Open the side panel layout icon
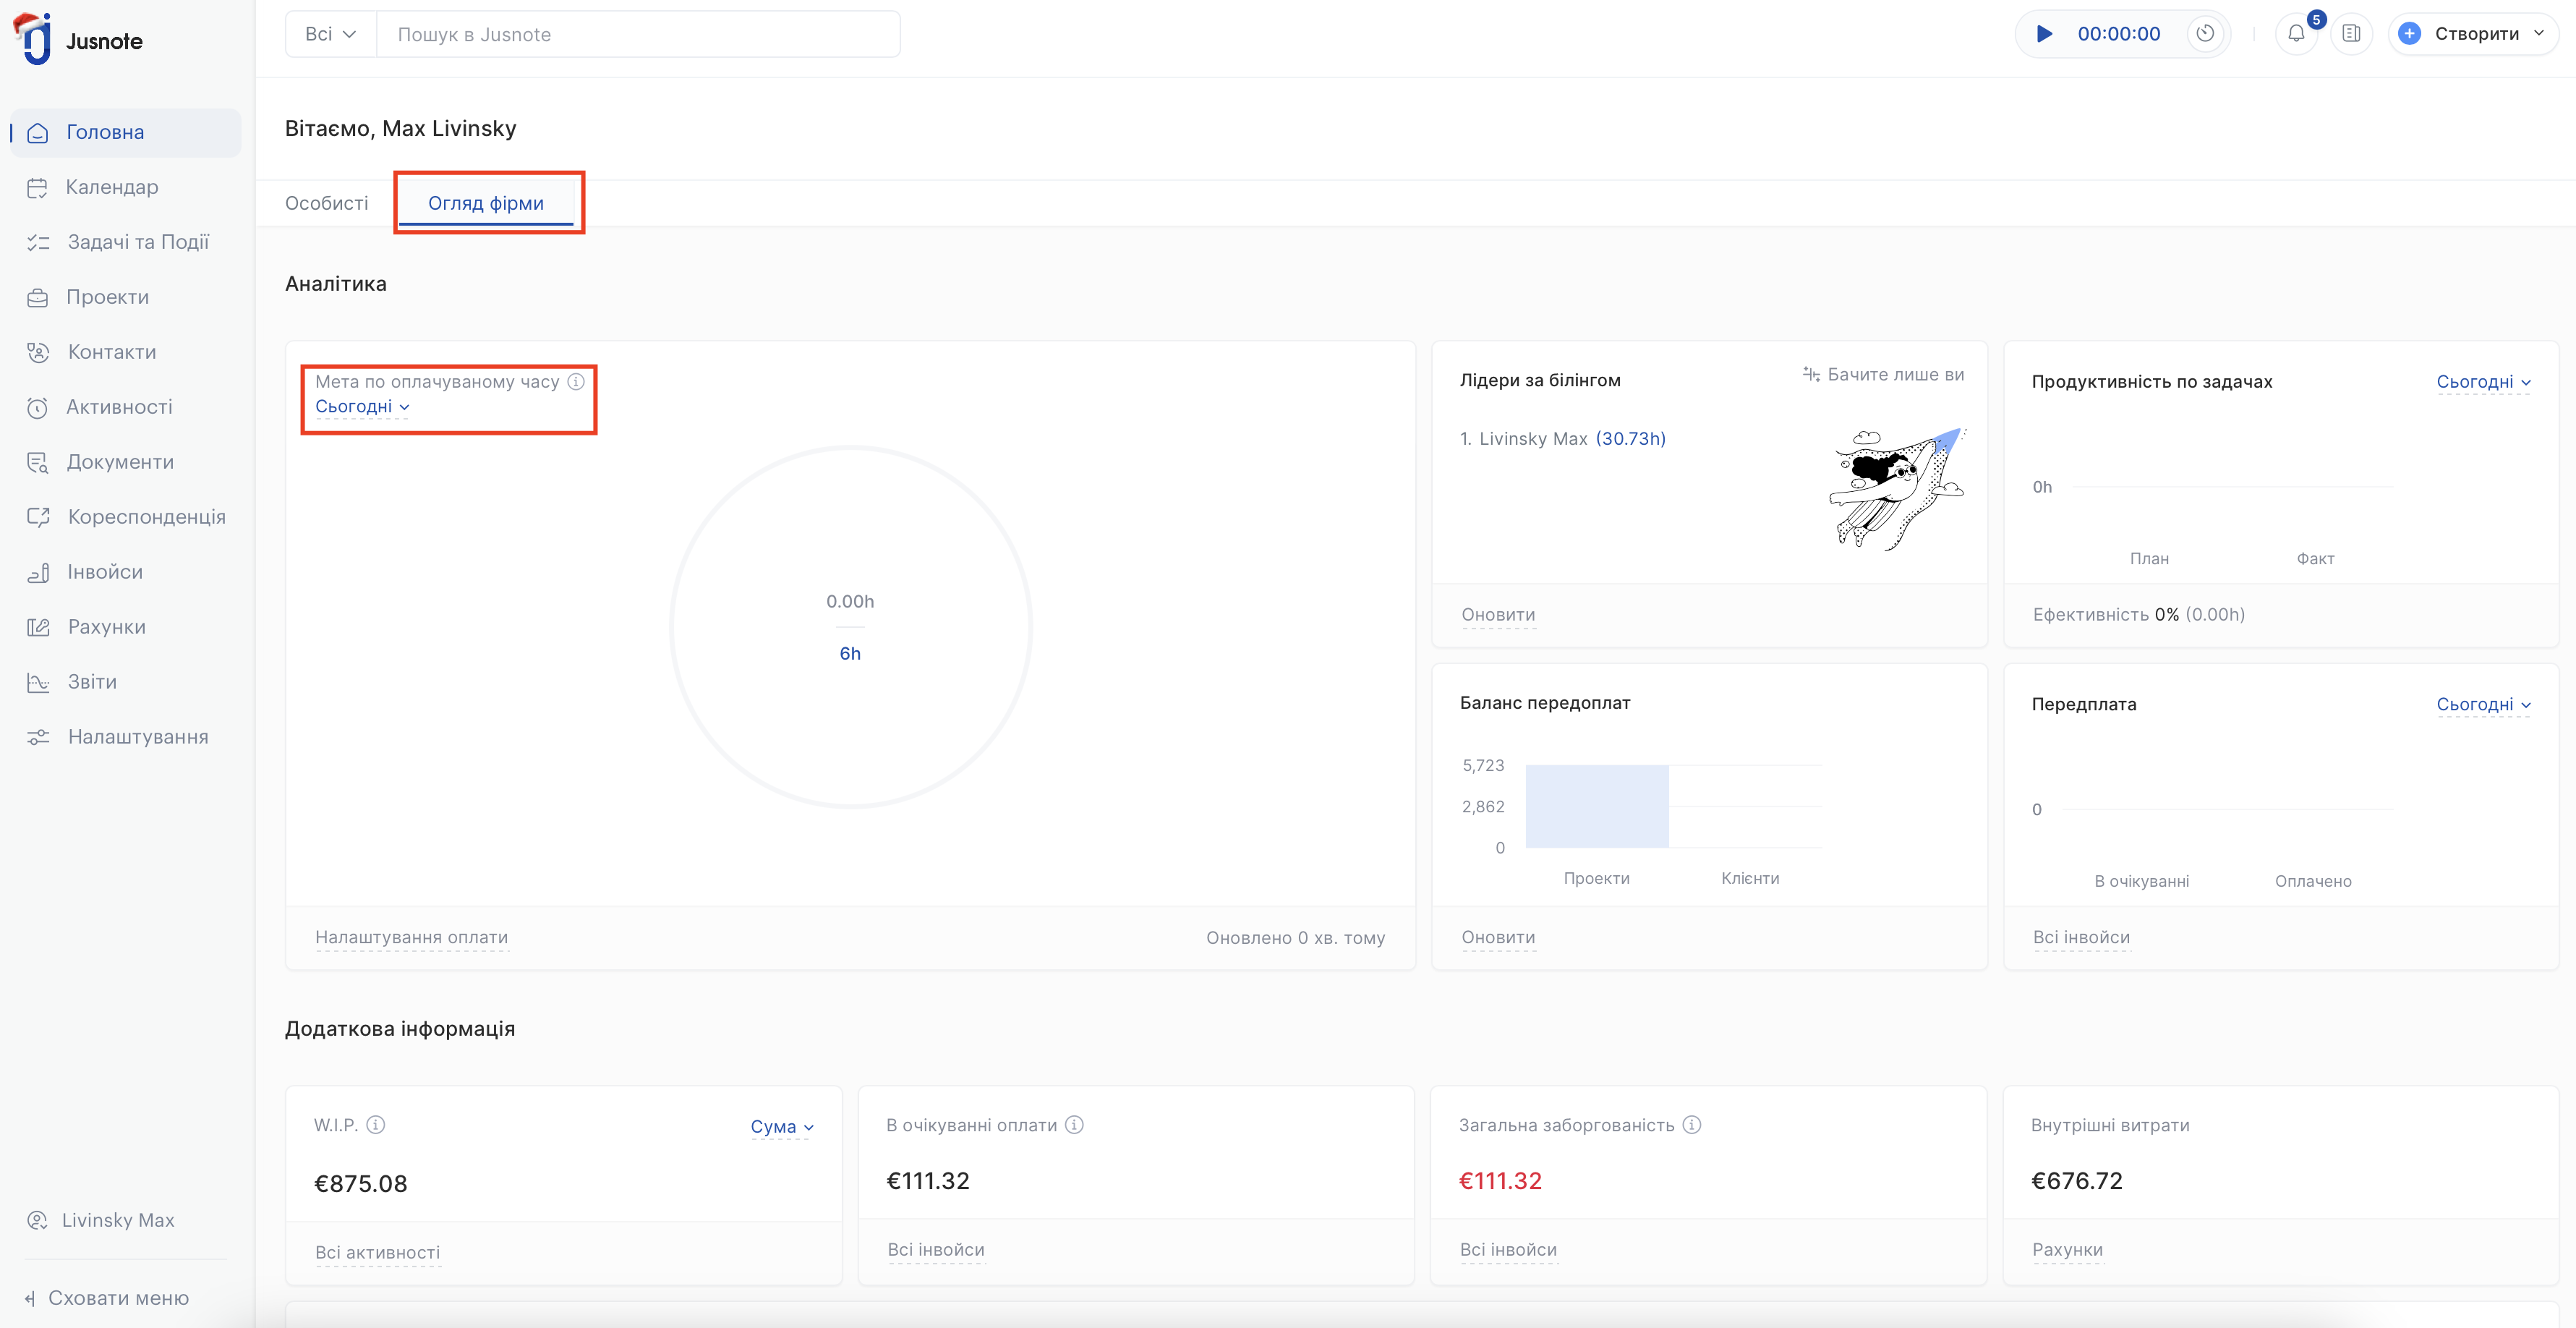The height and width of the screenshot is (1328, 2576). coord(2351,34)
